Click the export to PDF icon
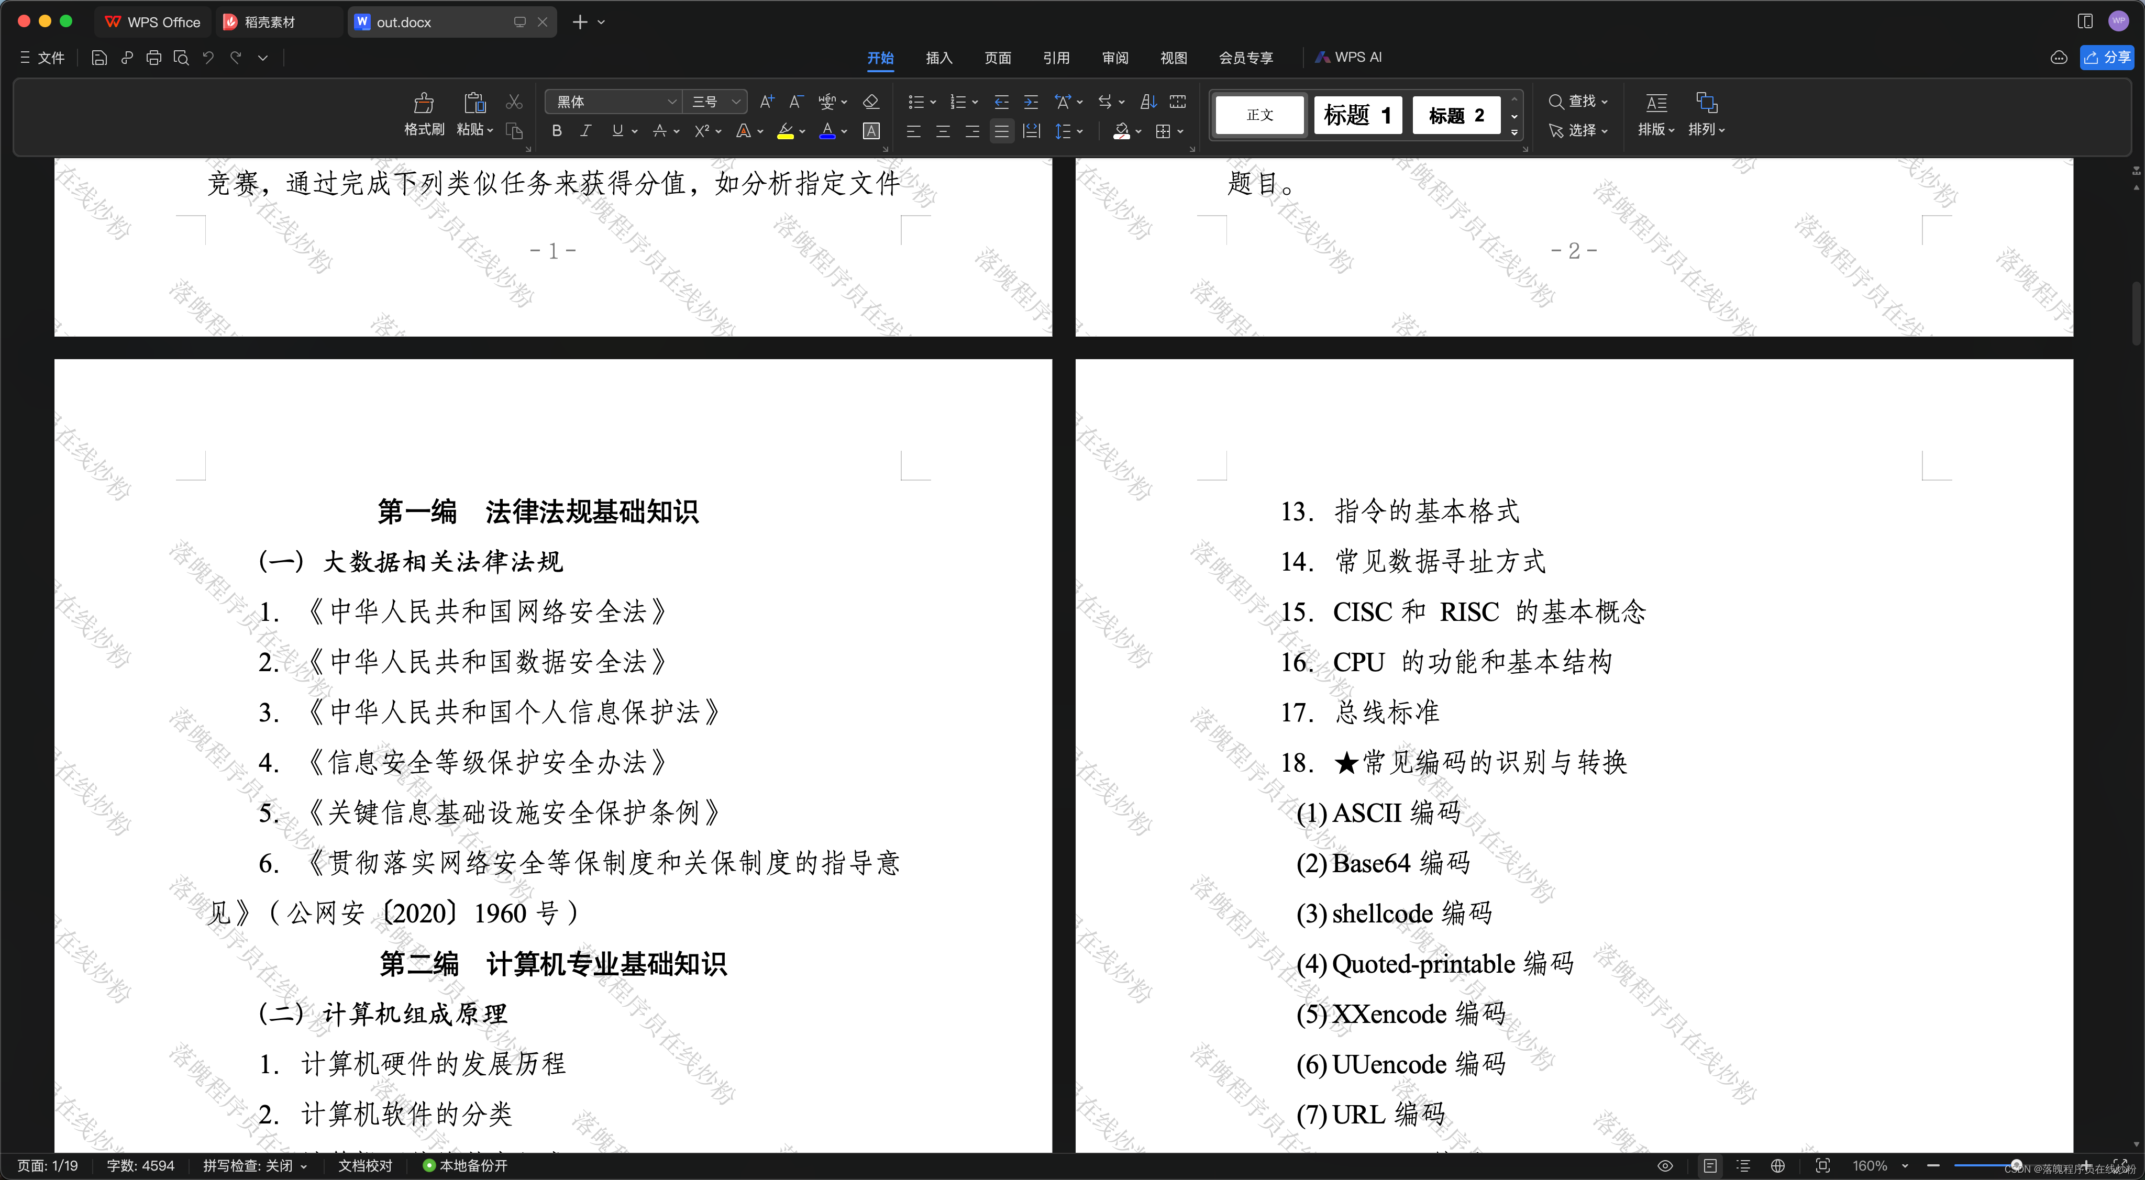 coord(127,58)
